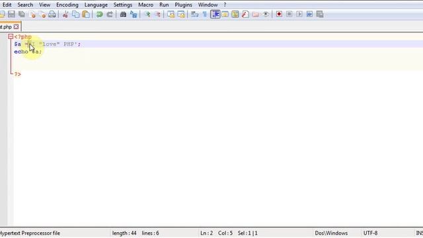The height and width of the screenshot is (238, 423).
Task: Click the Zoom Out toolbar icon
Action: pos(157,14)
